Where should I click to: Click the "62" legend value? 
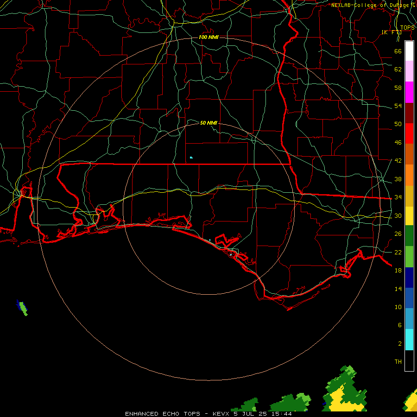pyautogui.click(x=398, y=69)
